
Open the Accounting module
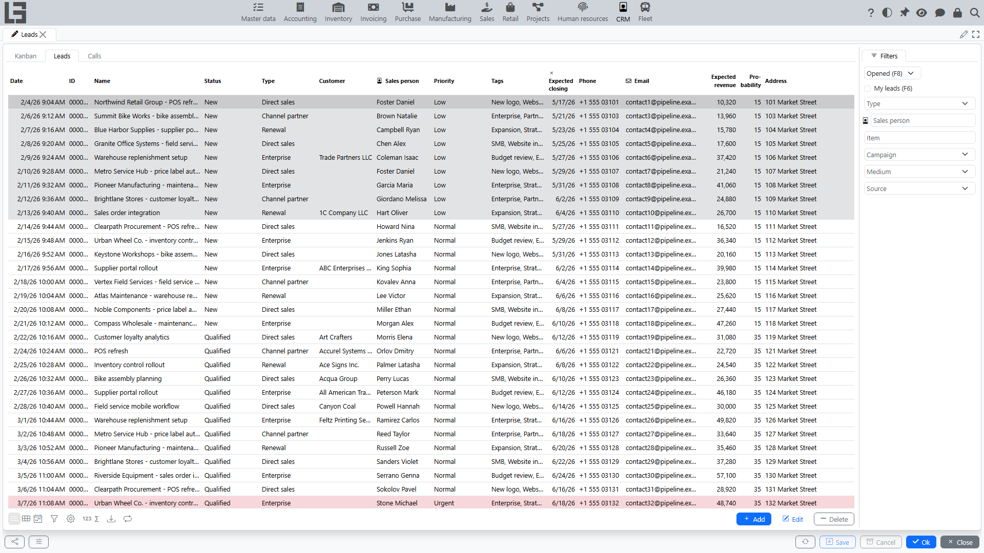(x=300, y=13)
